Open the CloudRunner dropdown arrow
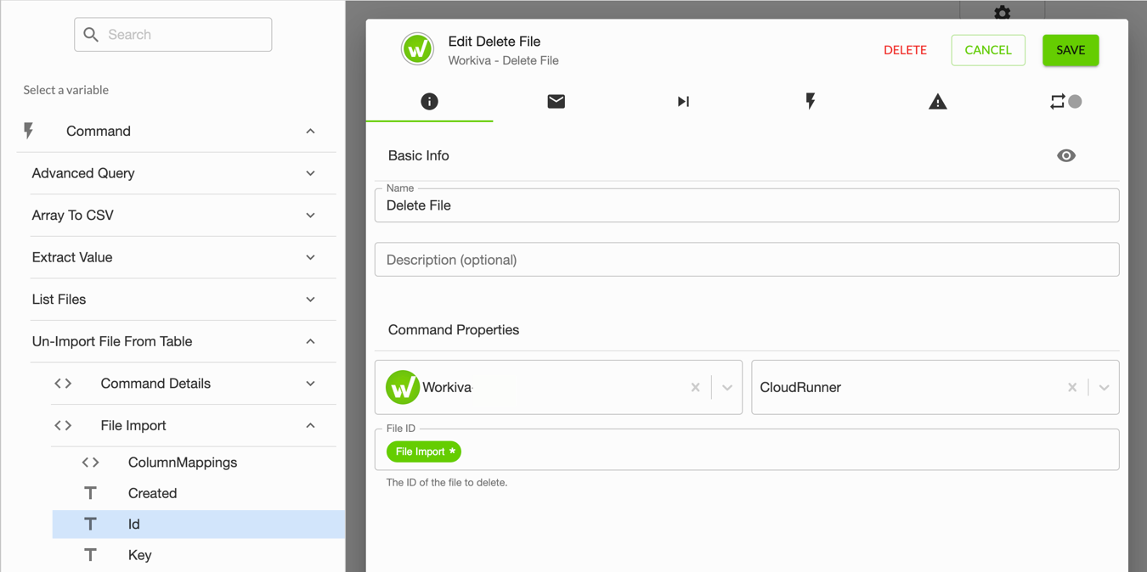This screenshot has height=572, width=1147. click(1104, 387)
